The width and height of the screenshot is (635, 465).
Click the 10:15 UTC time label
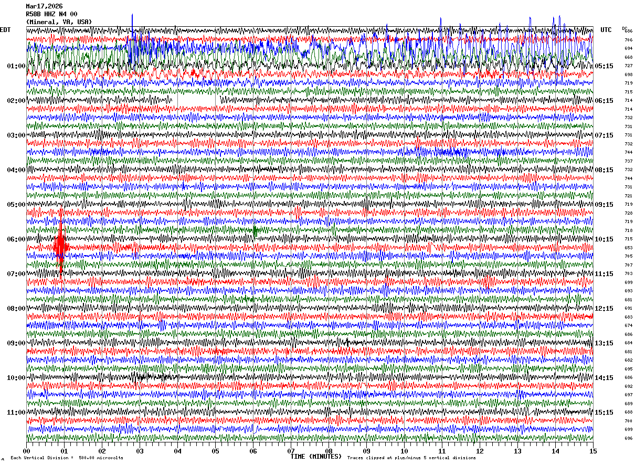pyautogui.click(x=604, y=239)
